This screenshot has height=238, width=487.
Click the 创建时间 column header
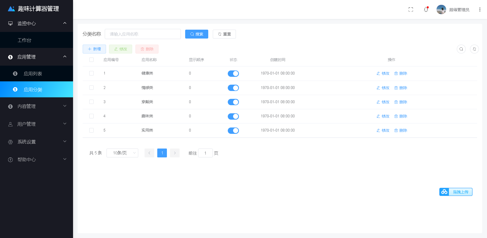point(278,60)
